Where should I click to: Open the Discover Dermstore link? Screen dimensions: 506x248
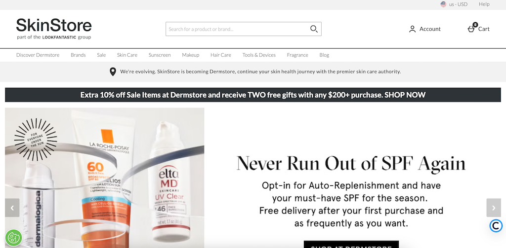click(x=38, y=55)
